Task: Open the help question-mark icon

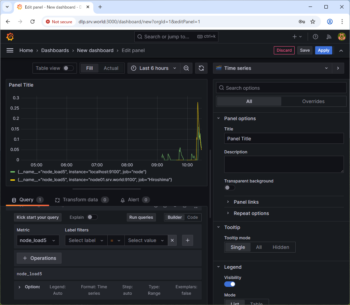Action: tap(315, 37)
